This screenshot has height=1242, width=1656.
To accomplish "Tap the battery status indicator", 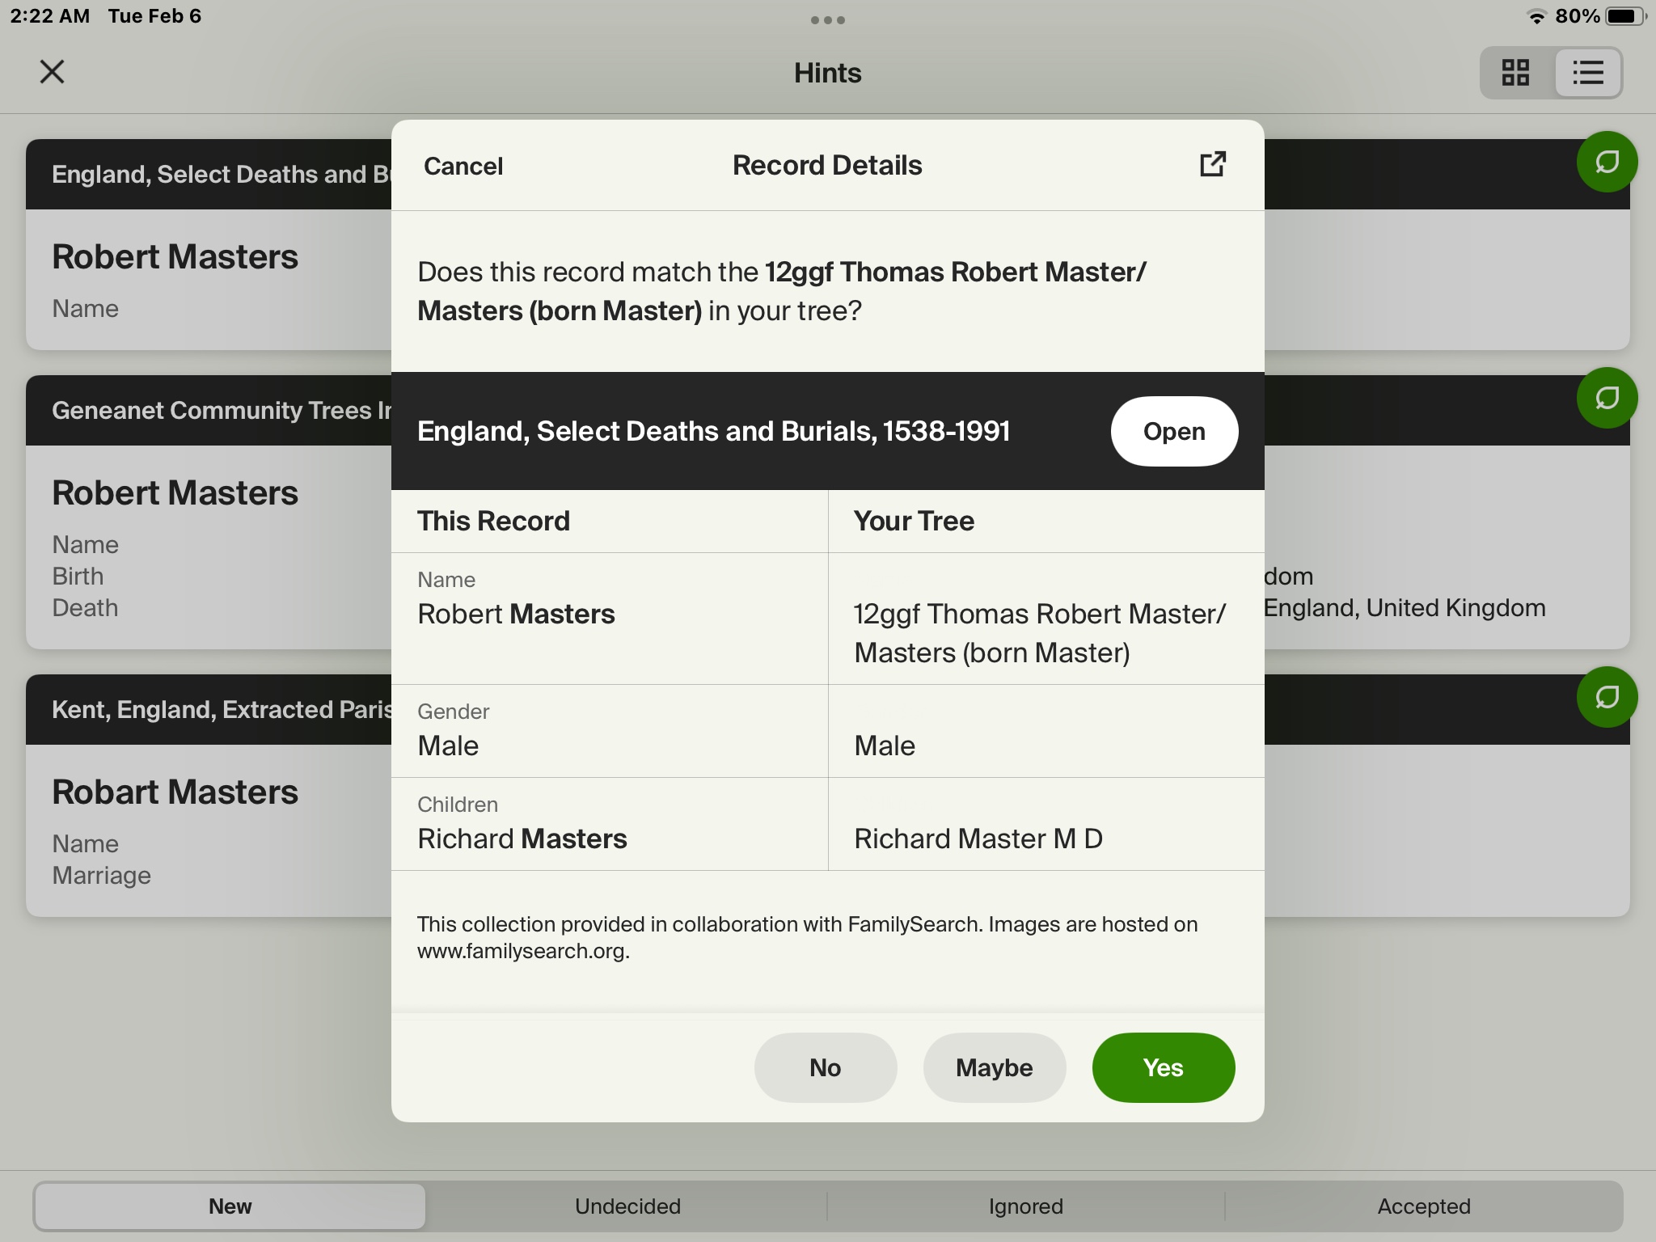I will click(1624, 16).
